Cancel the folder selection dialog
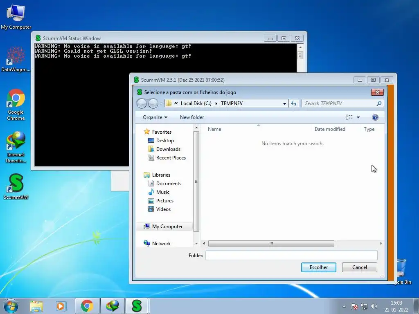This screenshot has width=419, height=314. tap(359, 267)
